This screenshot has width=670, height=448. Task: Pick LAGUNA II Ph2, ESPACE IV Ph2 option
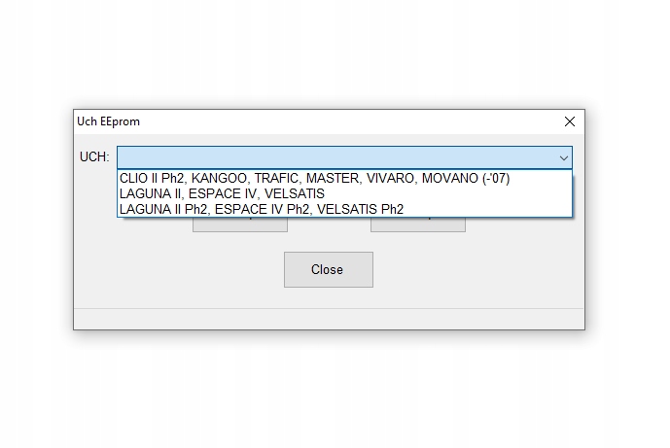click(344, 209)
